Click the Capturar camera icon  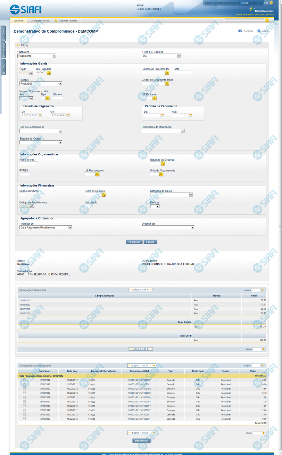coord(240,31)
